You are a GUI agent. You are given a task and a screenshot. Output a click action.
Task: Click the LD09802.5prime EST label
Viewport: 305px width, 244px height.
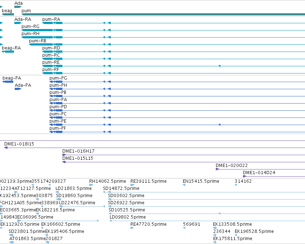128,217
